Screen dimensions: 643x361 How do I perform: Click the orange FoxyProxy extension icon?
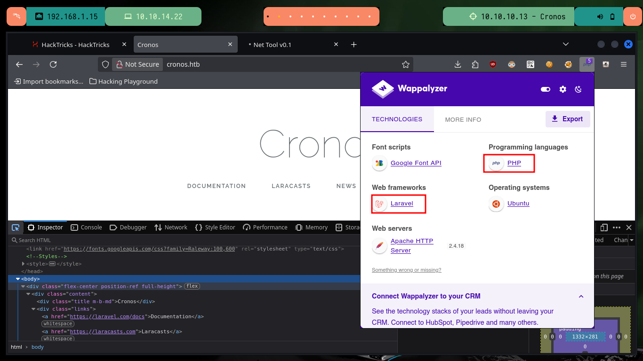(x=568, y=64)
